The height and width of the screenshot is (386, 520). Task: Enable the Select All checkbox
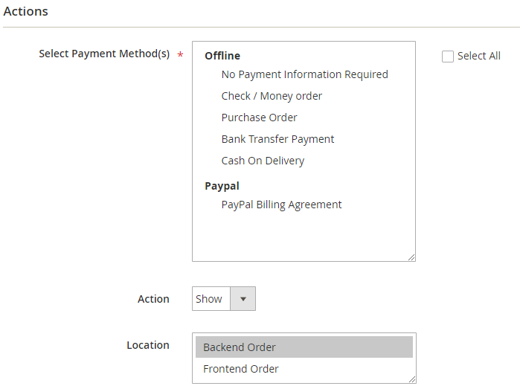tap(448, 57)
